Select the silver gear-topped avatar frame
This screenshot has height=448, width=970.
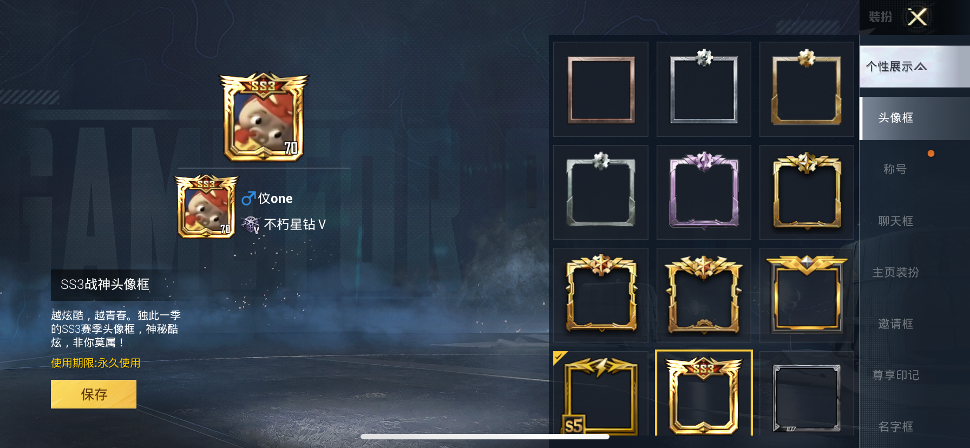pyautogui.click(x=704, y=89)
